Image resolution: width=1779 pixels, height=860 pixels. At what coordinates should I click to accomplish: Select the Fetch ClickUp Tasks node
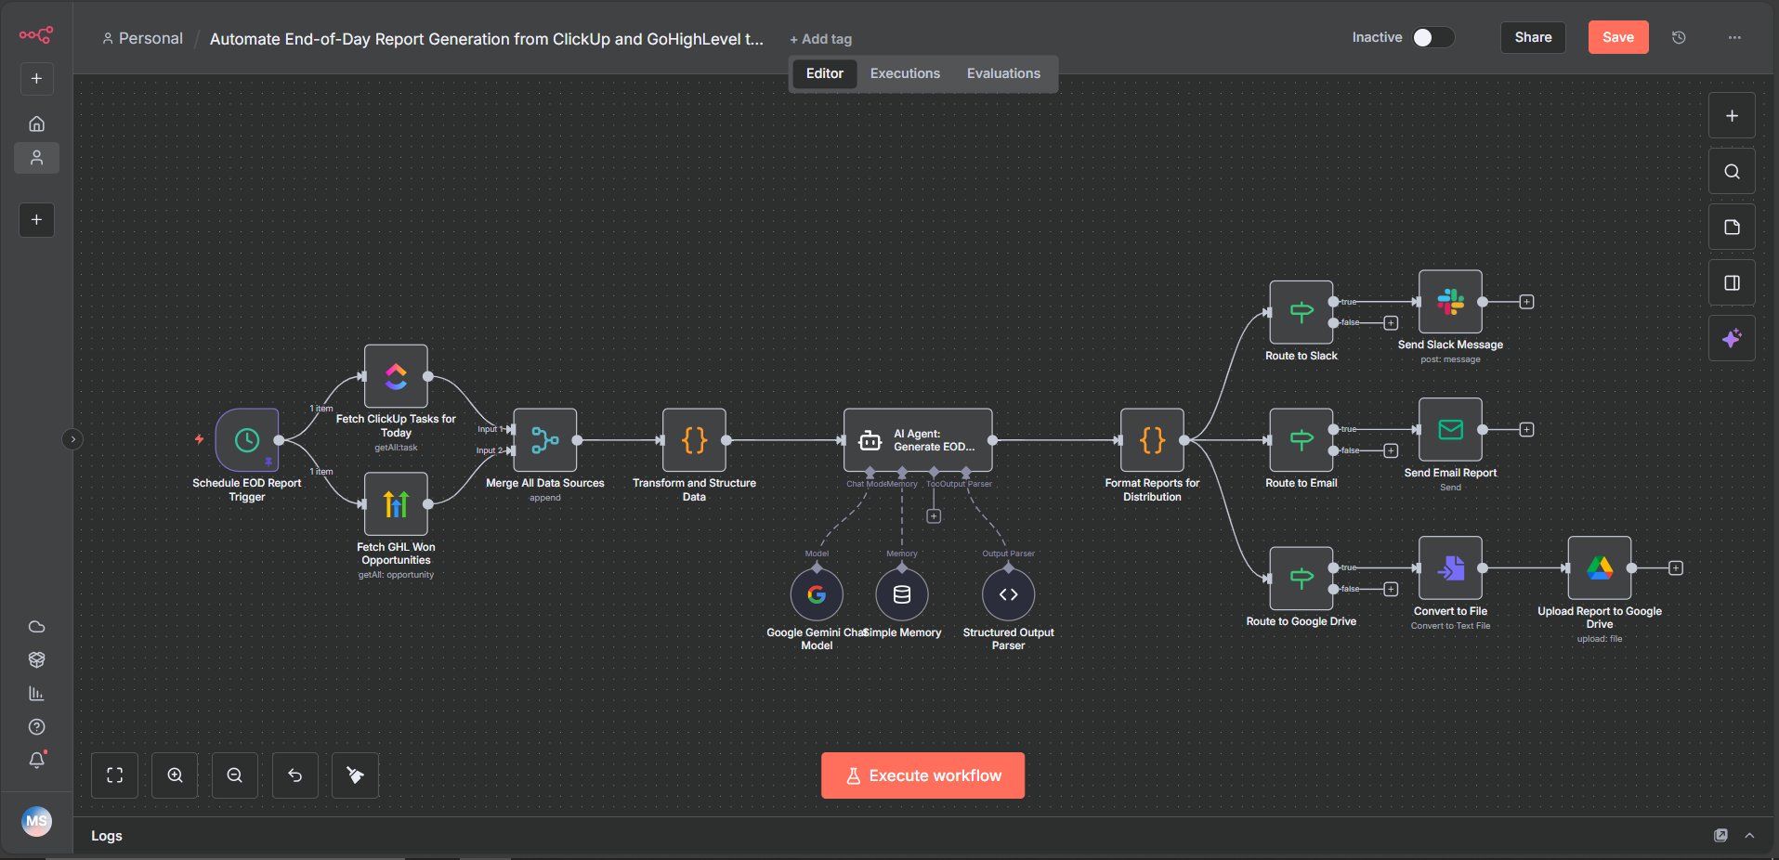(x=396, y=376)
